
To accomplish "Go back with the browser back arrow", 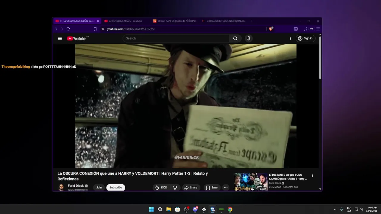I will pyautogui.click(x=56, y=29).
